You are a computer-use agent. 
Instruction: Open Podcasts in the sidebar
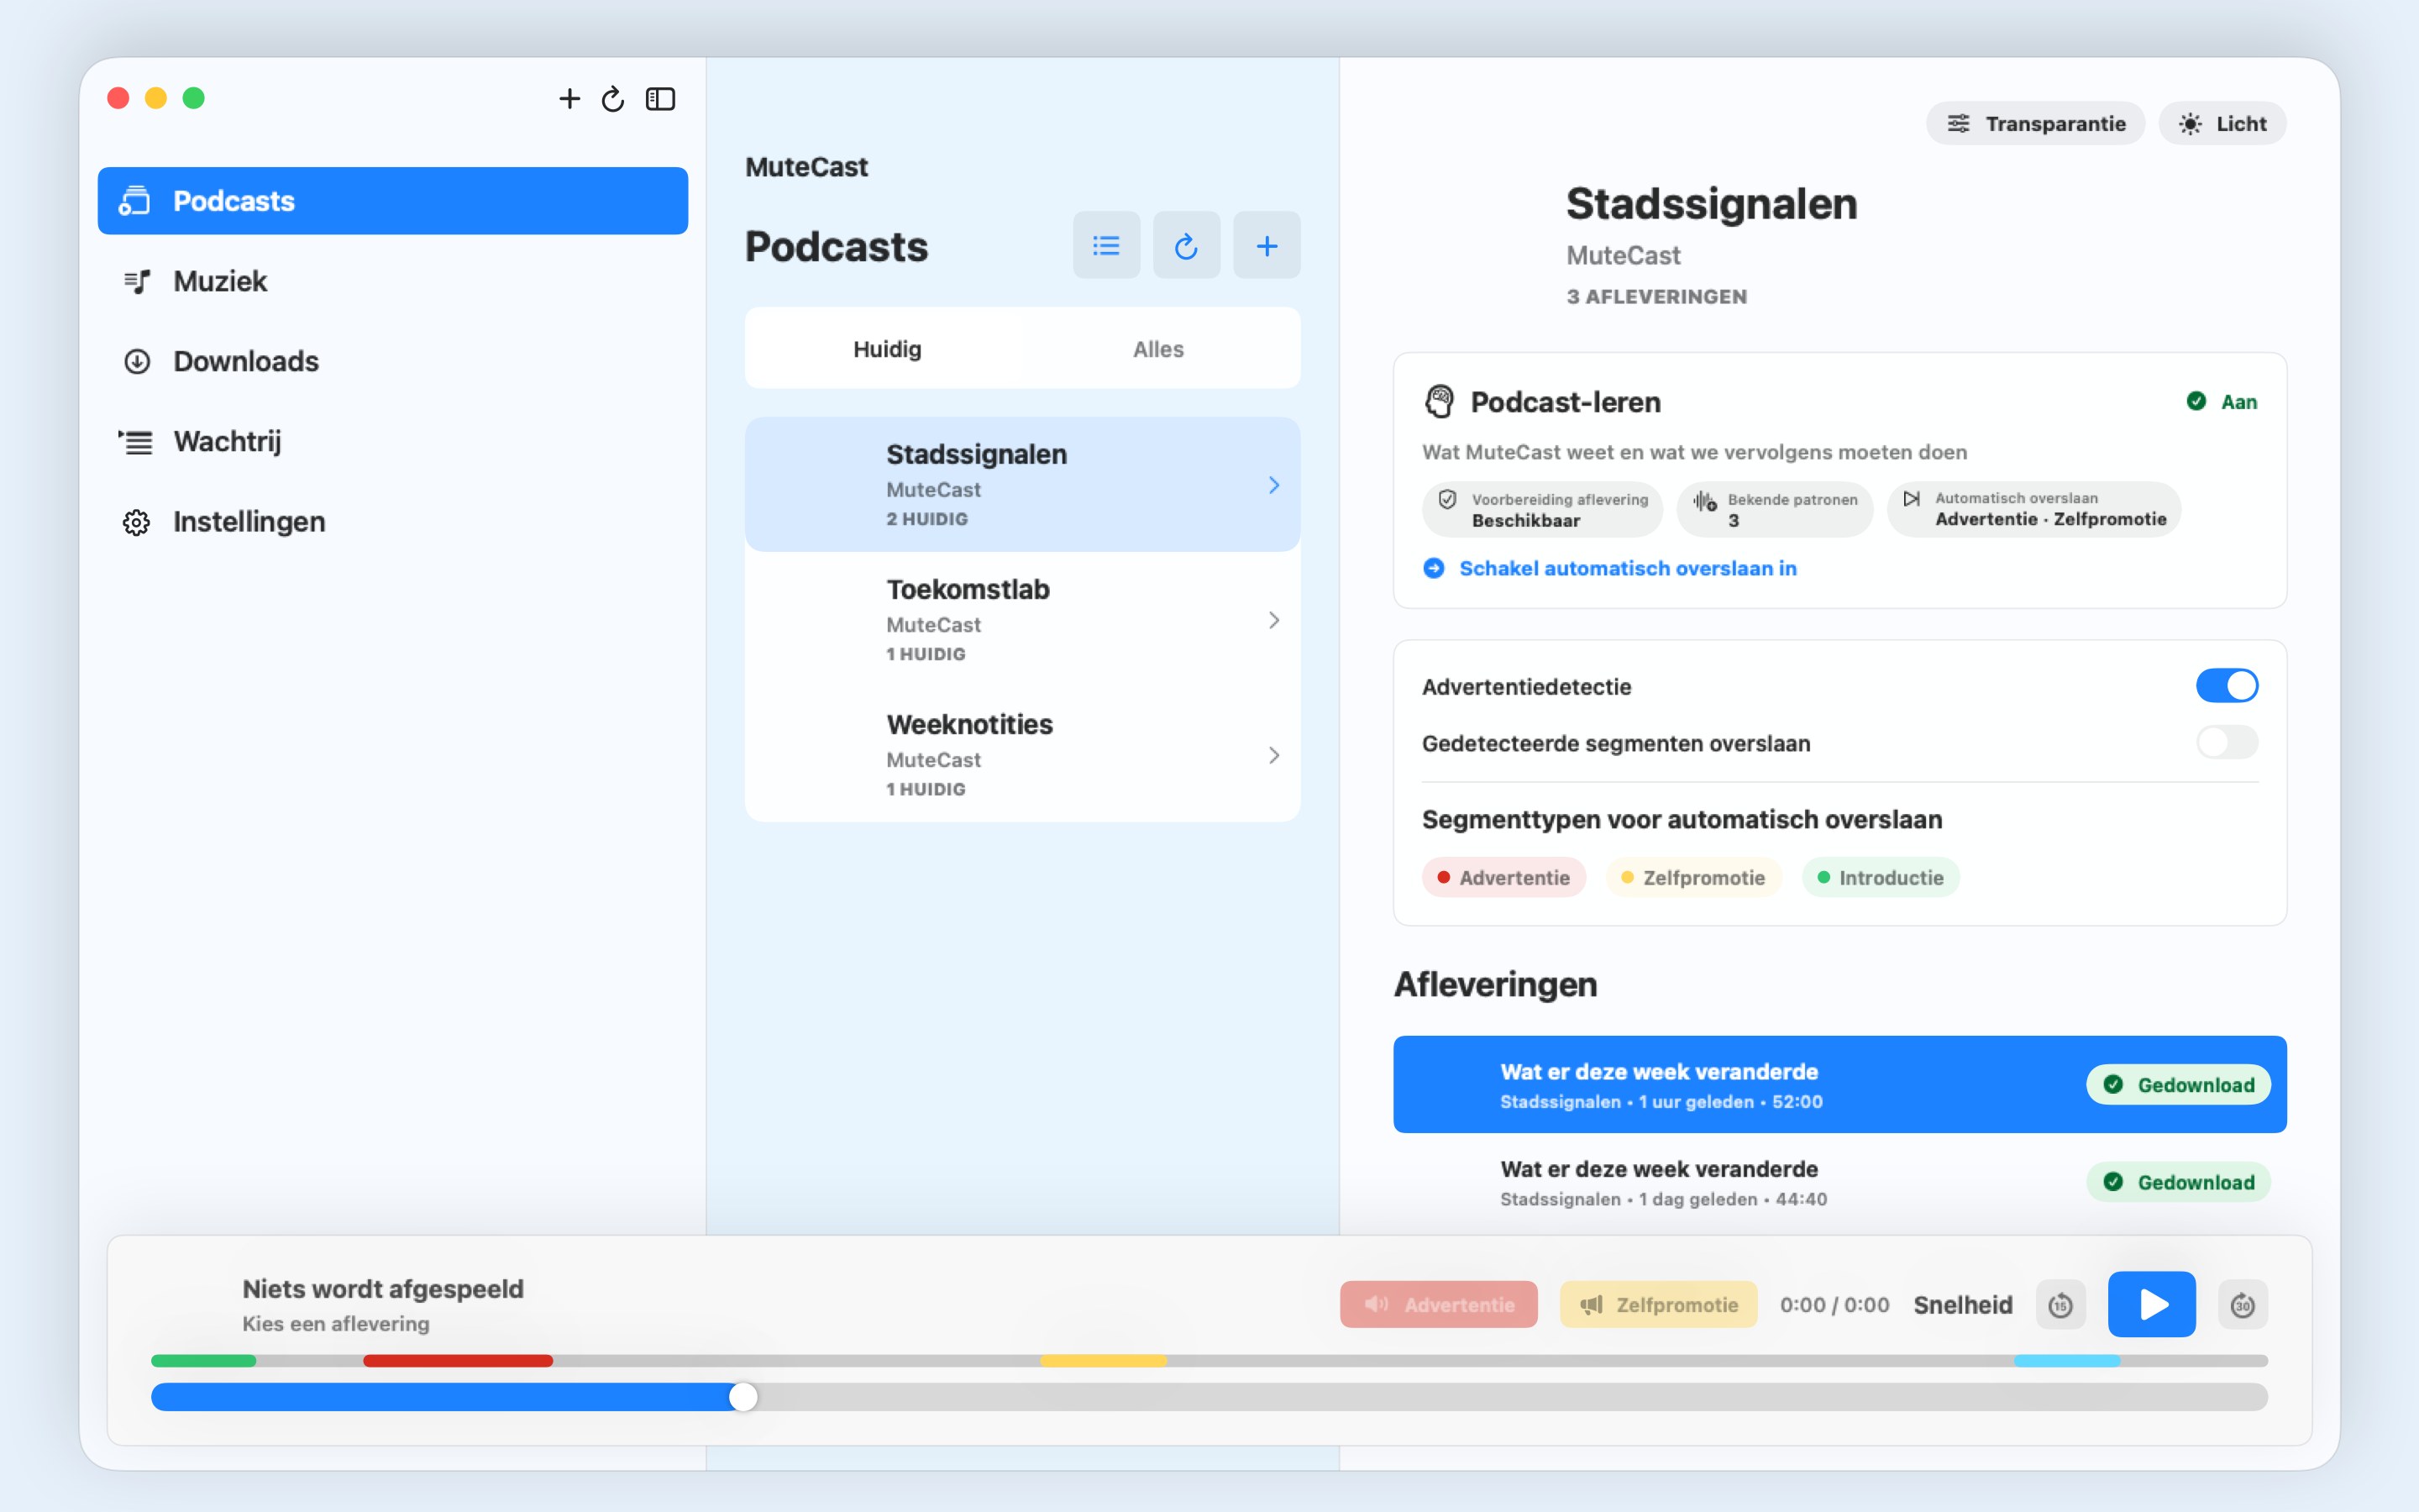[393, 201]
